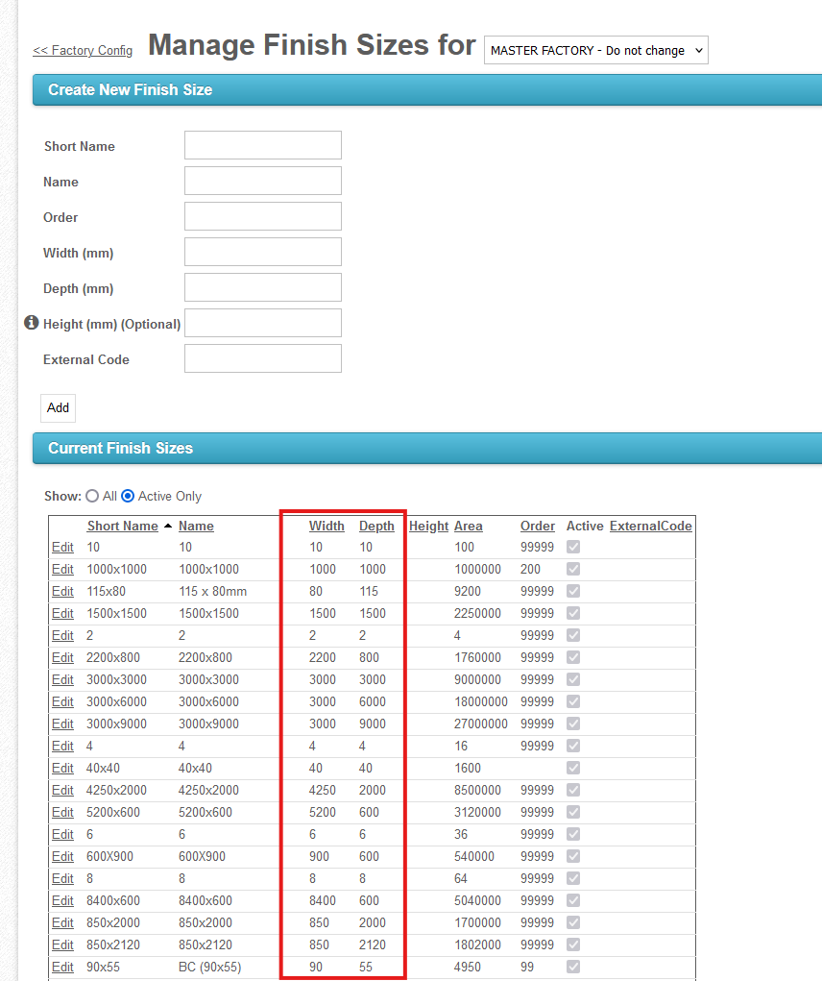Click Edit for the 3000x6000 row
The width and height of the screenshot is (822, 981).
(x=62, y=702)
